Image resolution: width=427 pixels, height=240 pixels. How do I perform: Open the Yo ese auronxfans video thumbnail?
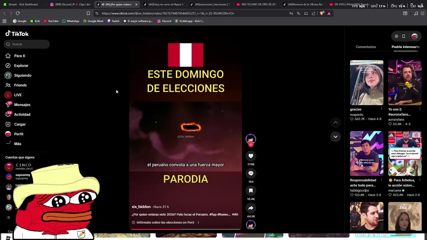coord(405,83)
